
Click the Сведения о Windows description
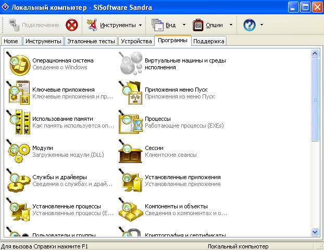pos(60,67)
